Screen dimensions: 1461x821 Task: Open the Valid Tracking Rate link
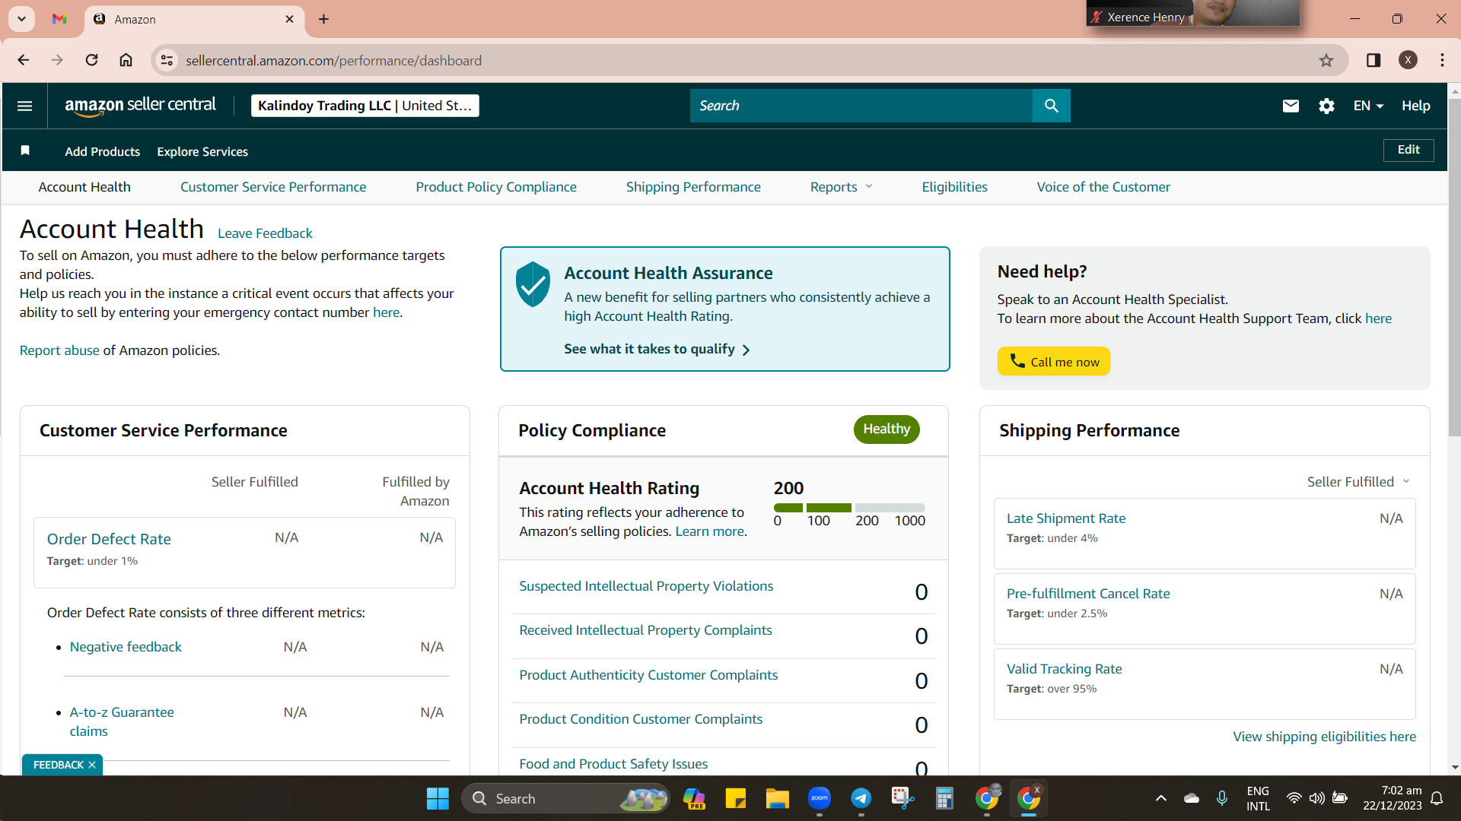[x=1064, y=669]
